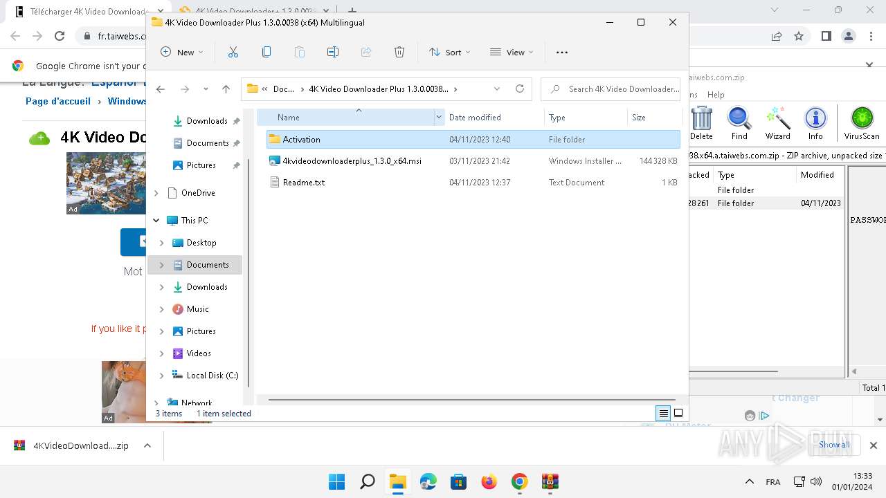This screenshot has width=886, height=498.
Task: Open Chrome side panel icon
Action: [x=826, y=36]
